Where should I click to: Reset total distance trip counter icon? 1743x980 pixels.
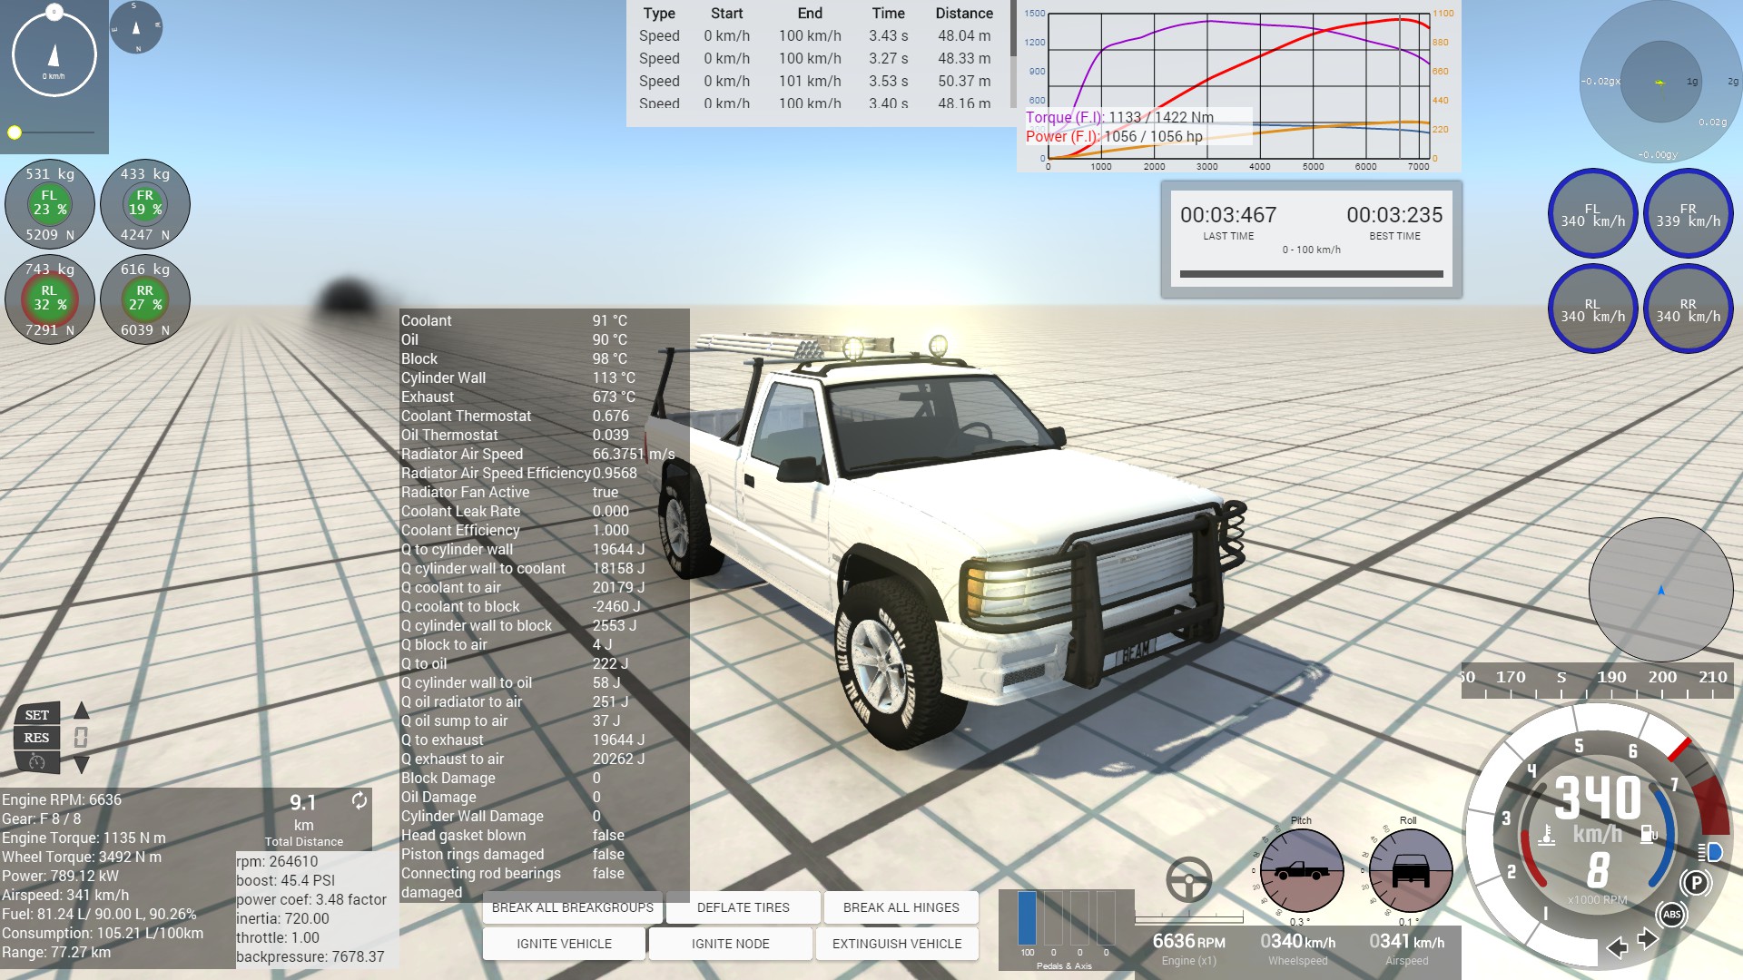tap(359, 800)
